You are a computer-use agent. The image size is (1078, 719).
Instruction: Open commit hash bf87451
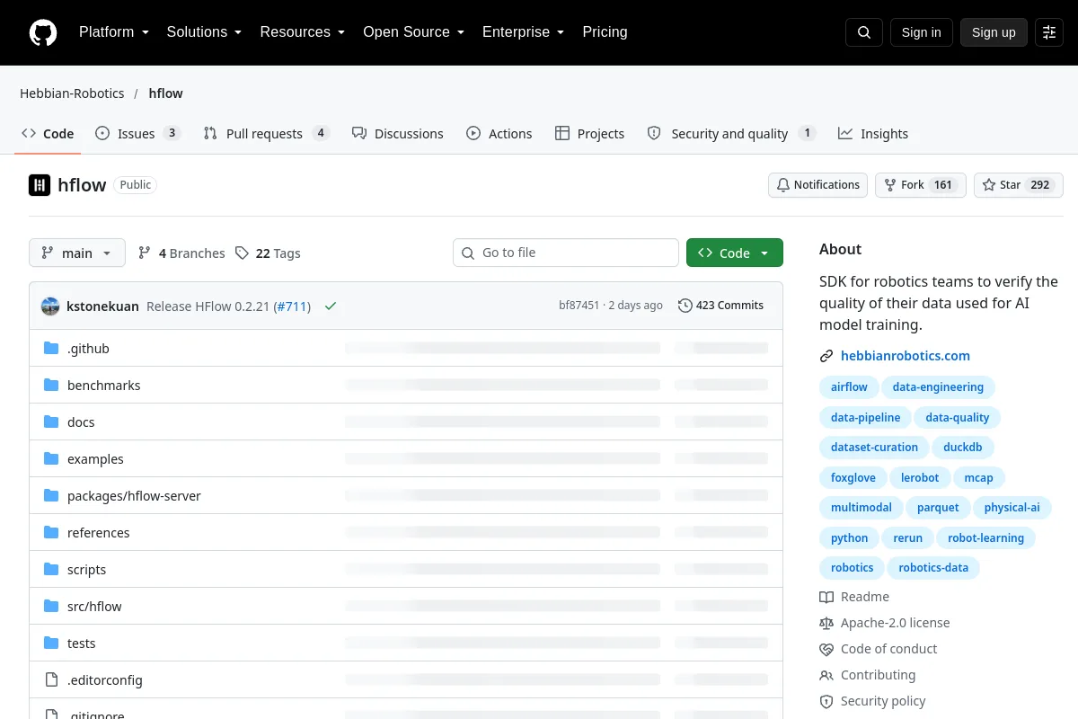[579, 306]
